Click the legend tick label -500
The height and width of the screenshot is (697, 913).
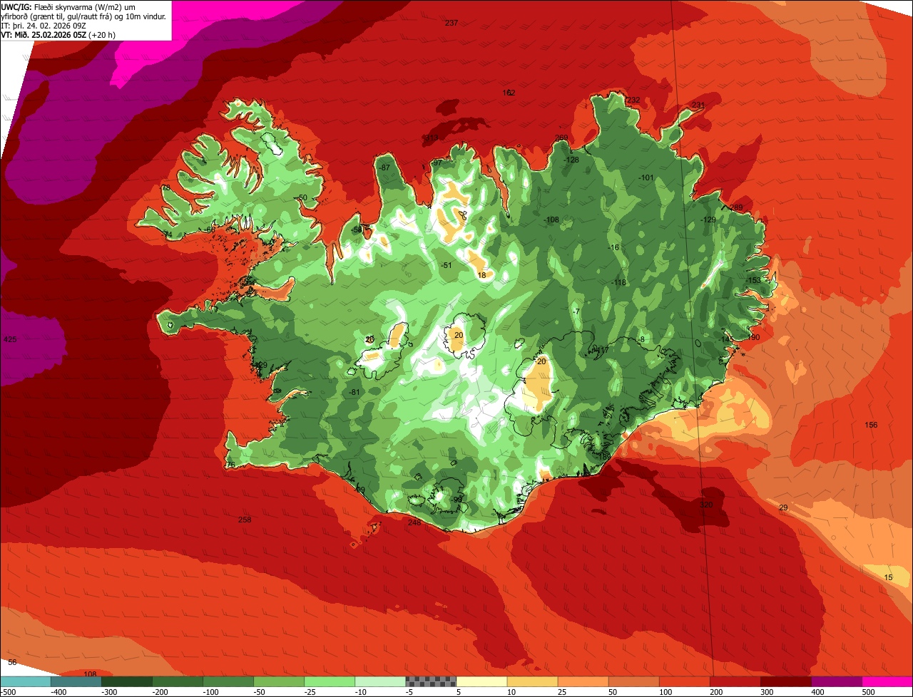coord(8,691)
